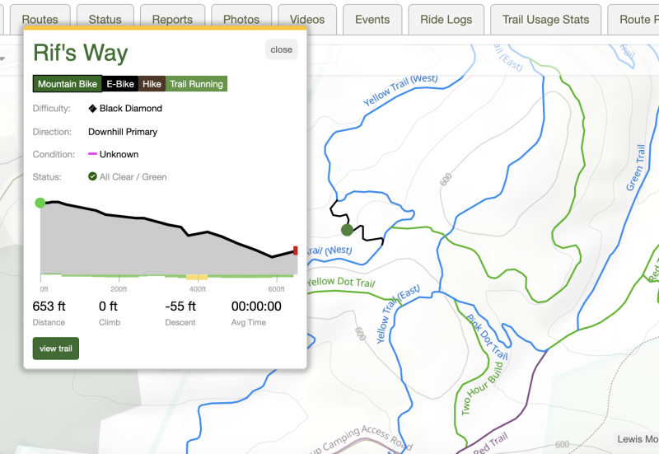Image resolution: width=659 pixels, height=454 pixels.
Task: Switch to the Ride Logs tab
Action: (446, 19)
